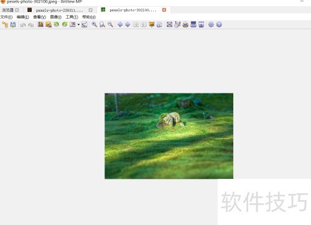The height and width of the screenshot is (225, 311).
Task: Click the Resize image toolbar icon
Action: tap(49, 24)
